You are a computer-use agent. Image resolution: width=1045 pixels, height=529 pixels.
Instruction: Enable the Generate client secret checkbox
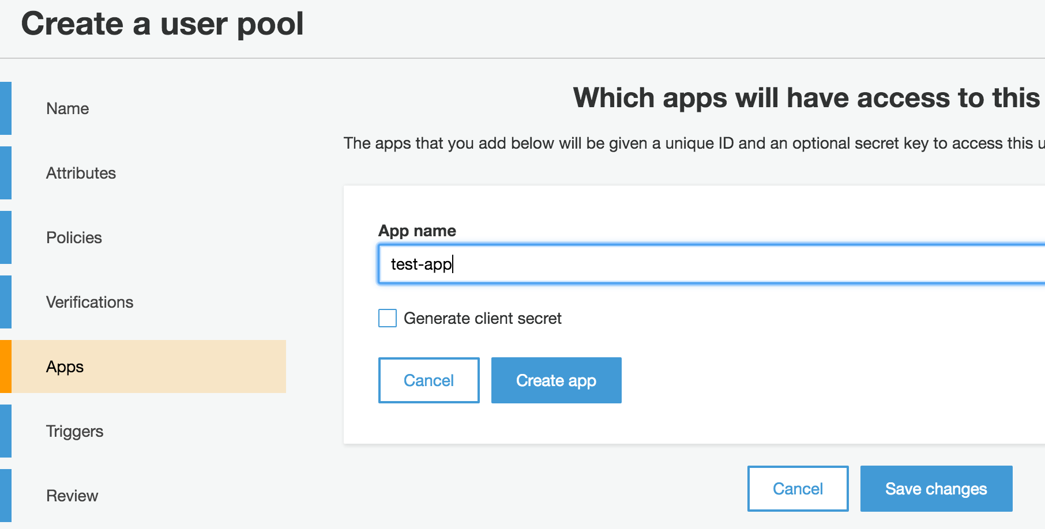pos(387,318)
